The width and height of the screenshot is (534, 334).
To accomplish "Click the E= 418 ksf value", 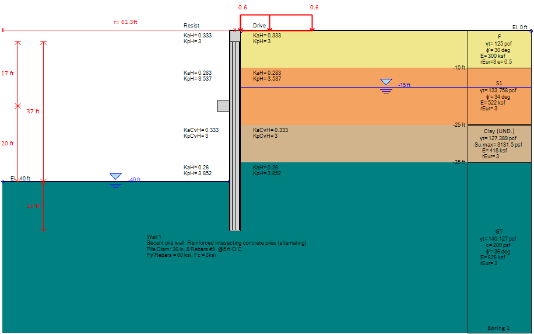I will click(494, 151).
